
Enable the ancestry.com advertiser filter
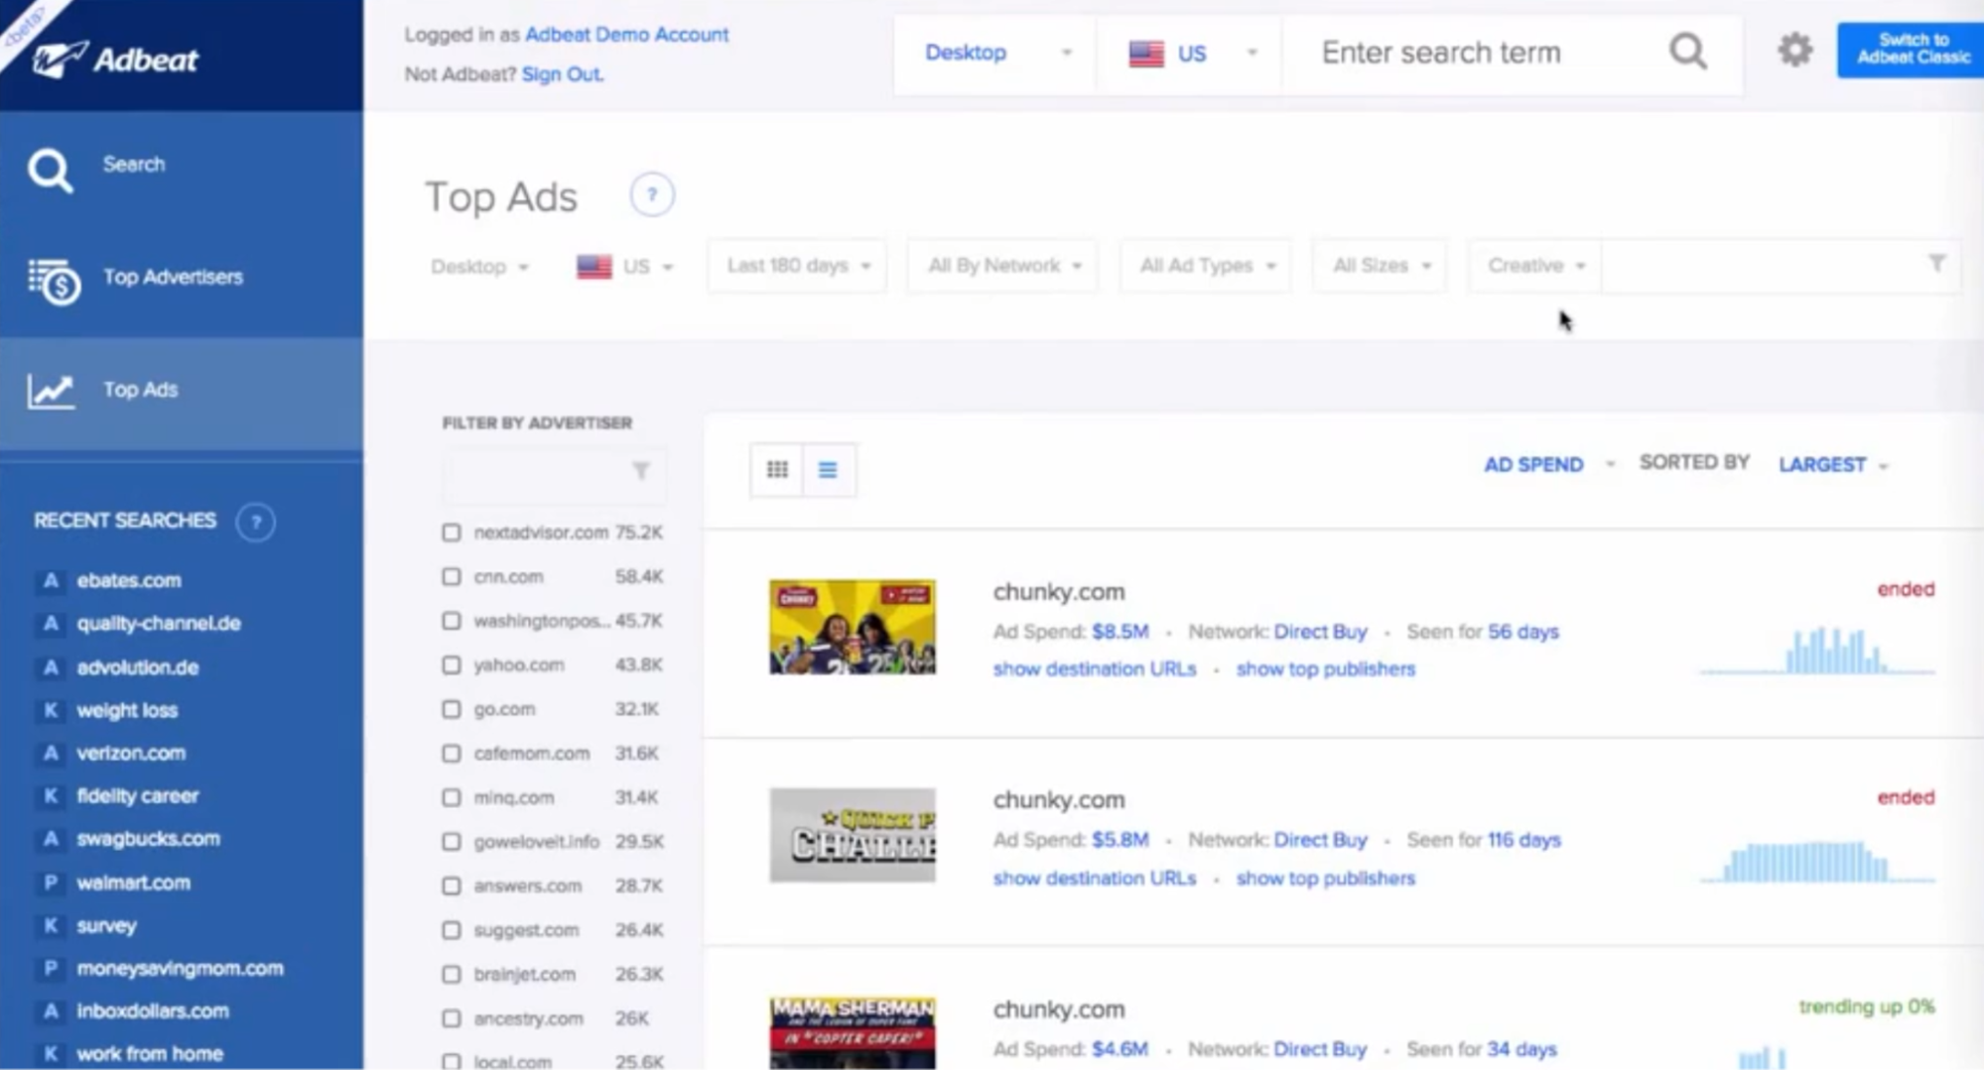[452, 1018]
